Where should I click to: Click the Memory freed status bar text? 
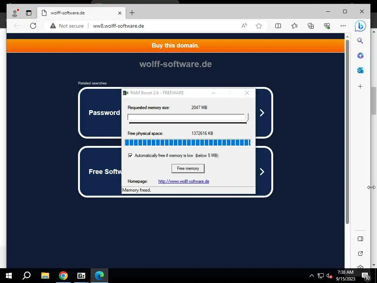click(137, 190)
